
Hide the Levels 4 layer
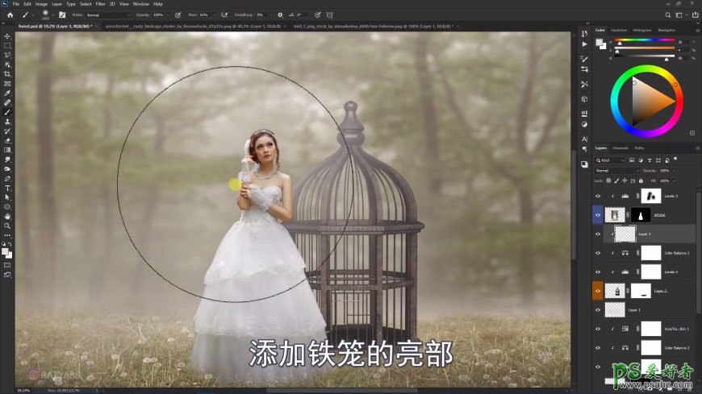pyautogui.click(x=598, y=272)
